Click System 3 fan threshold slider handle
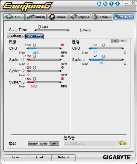Viewport: 137px width, 164px height. tap(34, 79)
